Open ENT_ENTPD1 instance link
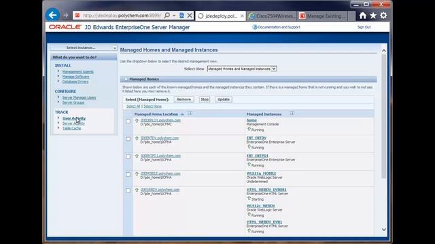The height and width of the screenshot is (244, 435). [x=258, y=156]
